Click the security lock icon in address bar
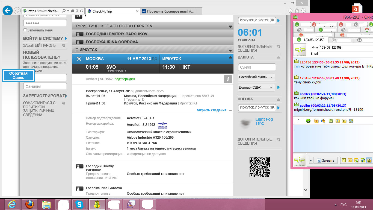This screenshot has height=210, width=373. click(x=73, y=11)
